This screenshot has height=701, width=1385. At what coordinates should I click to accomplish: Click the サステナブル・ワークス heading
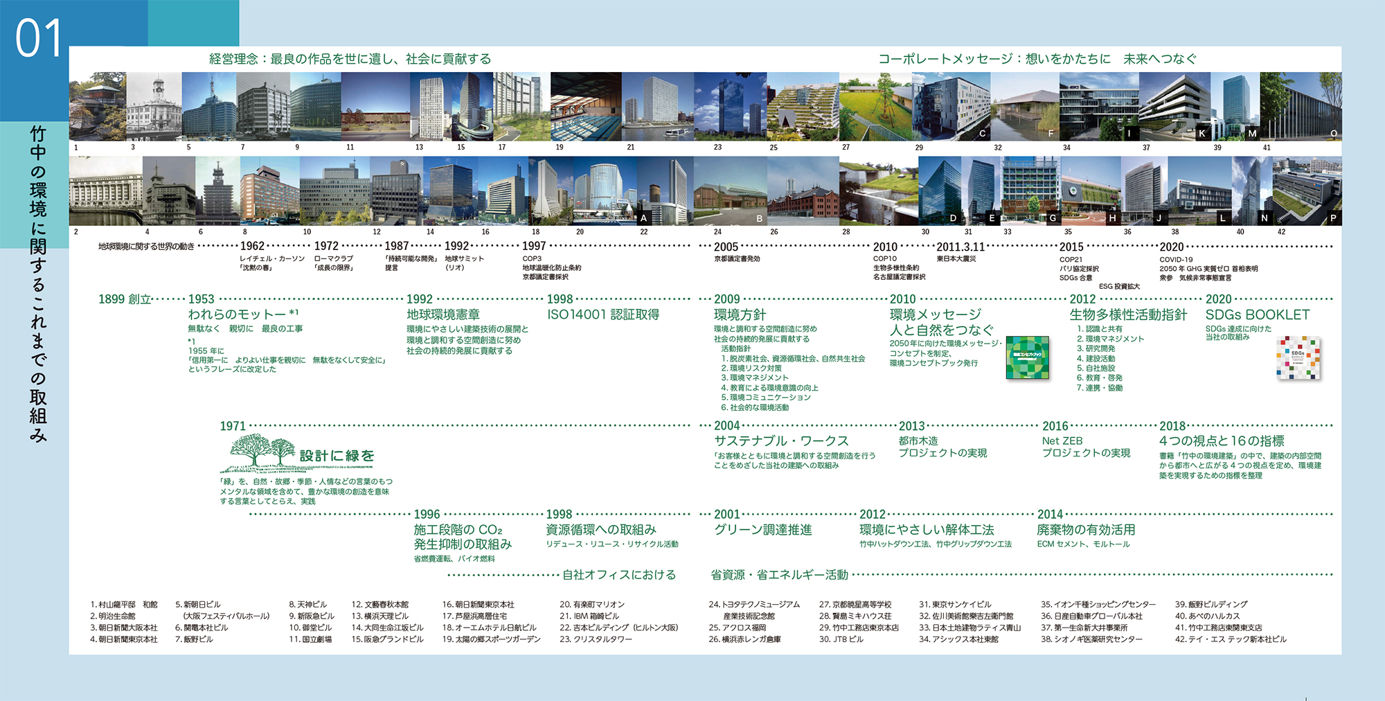781,441
